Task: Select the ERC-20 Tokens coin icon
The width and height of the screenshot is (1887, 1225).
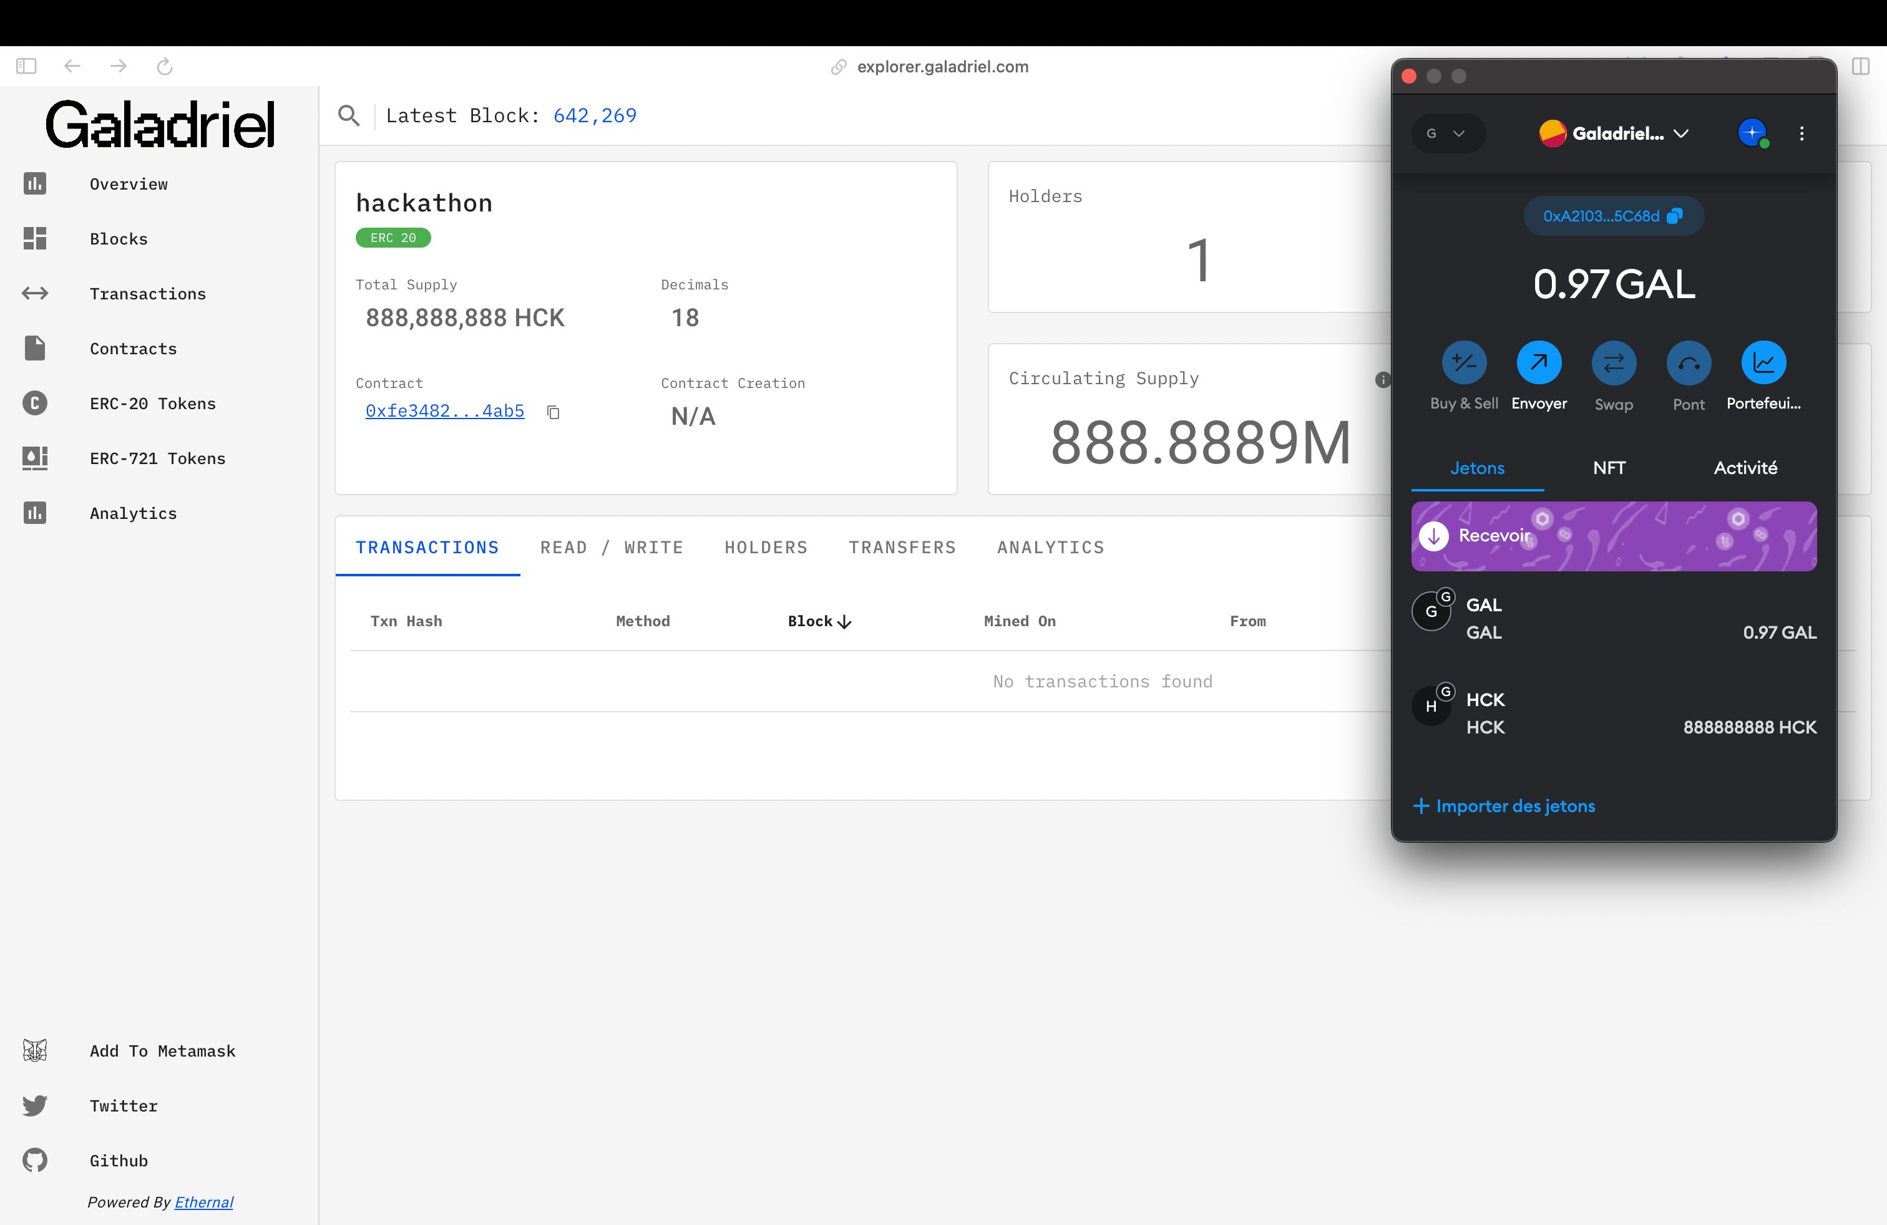Action: tap(35, 404)
